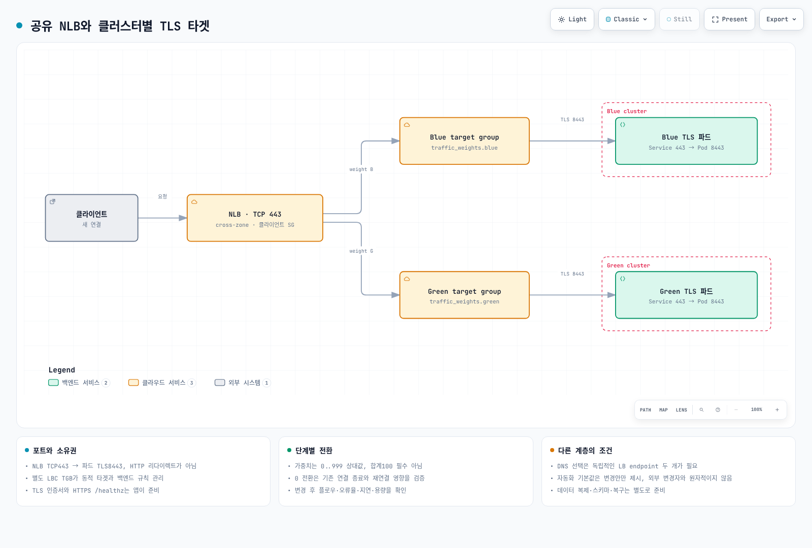This screenshot has height=548, width=812.
Task: Switch to MAP mode
Action: [x=663, y=410]
